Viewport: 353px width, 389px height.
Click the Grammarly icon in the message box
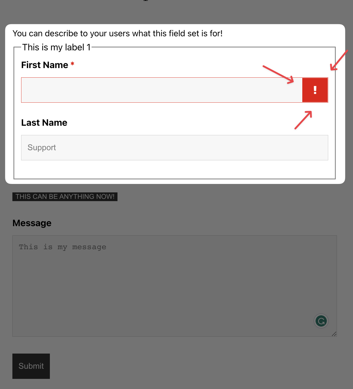coord(321,321)
